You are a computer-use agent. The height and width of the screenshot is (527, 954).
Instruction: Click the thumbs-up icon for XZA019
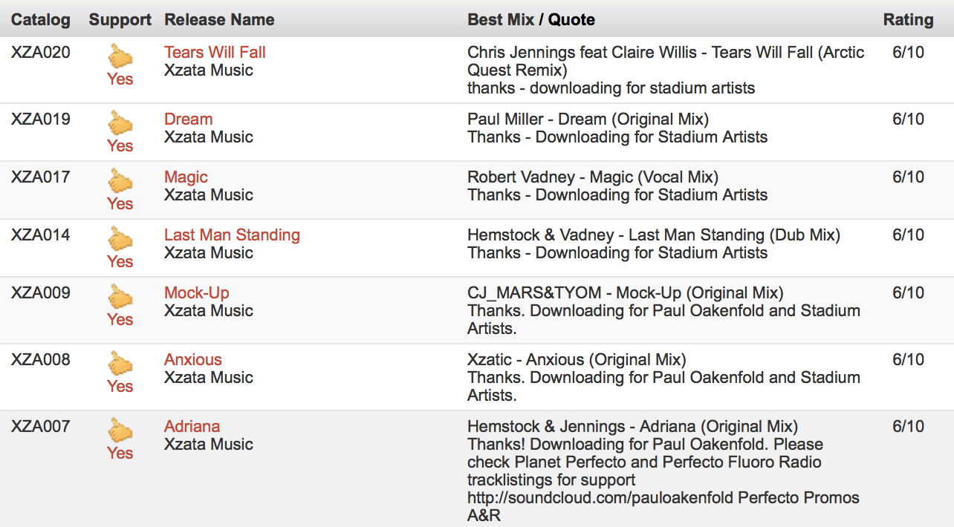120,122
